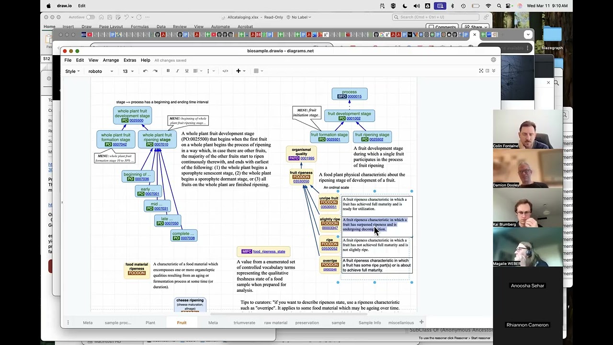This screenshot has width=613, height=345.
Task: Redo the change in draw.io toolbar
Action: point(155,71)
